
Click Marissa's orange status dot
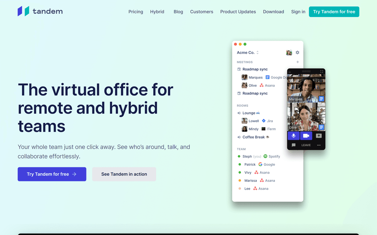[240, 180]
